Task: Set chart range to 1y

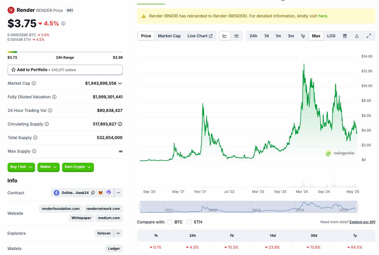Action: [x=303, y=36]
